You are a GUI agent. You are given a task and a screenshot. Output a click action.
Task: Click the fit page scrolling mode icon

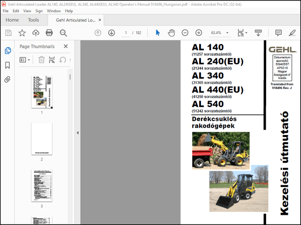(x=240, y=33)
